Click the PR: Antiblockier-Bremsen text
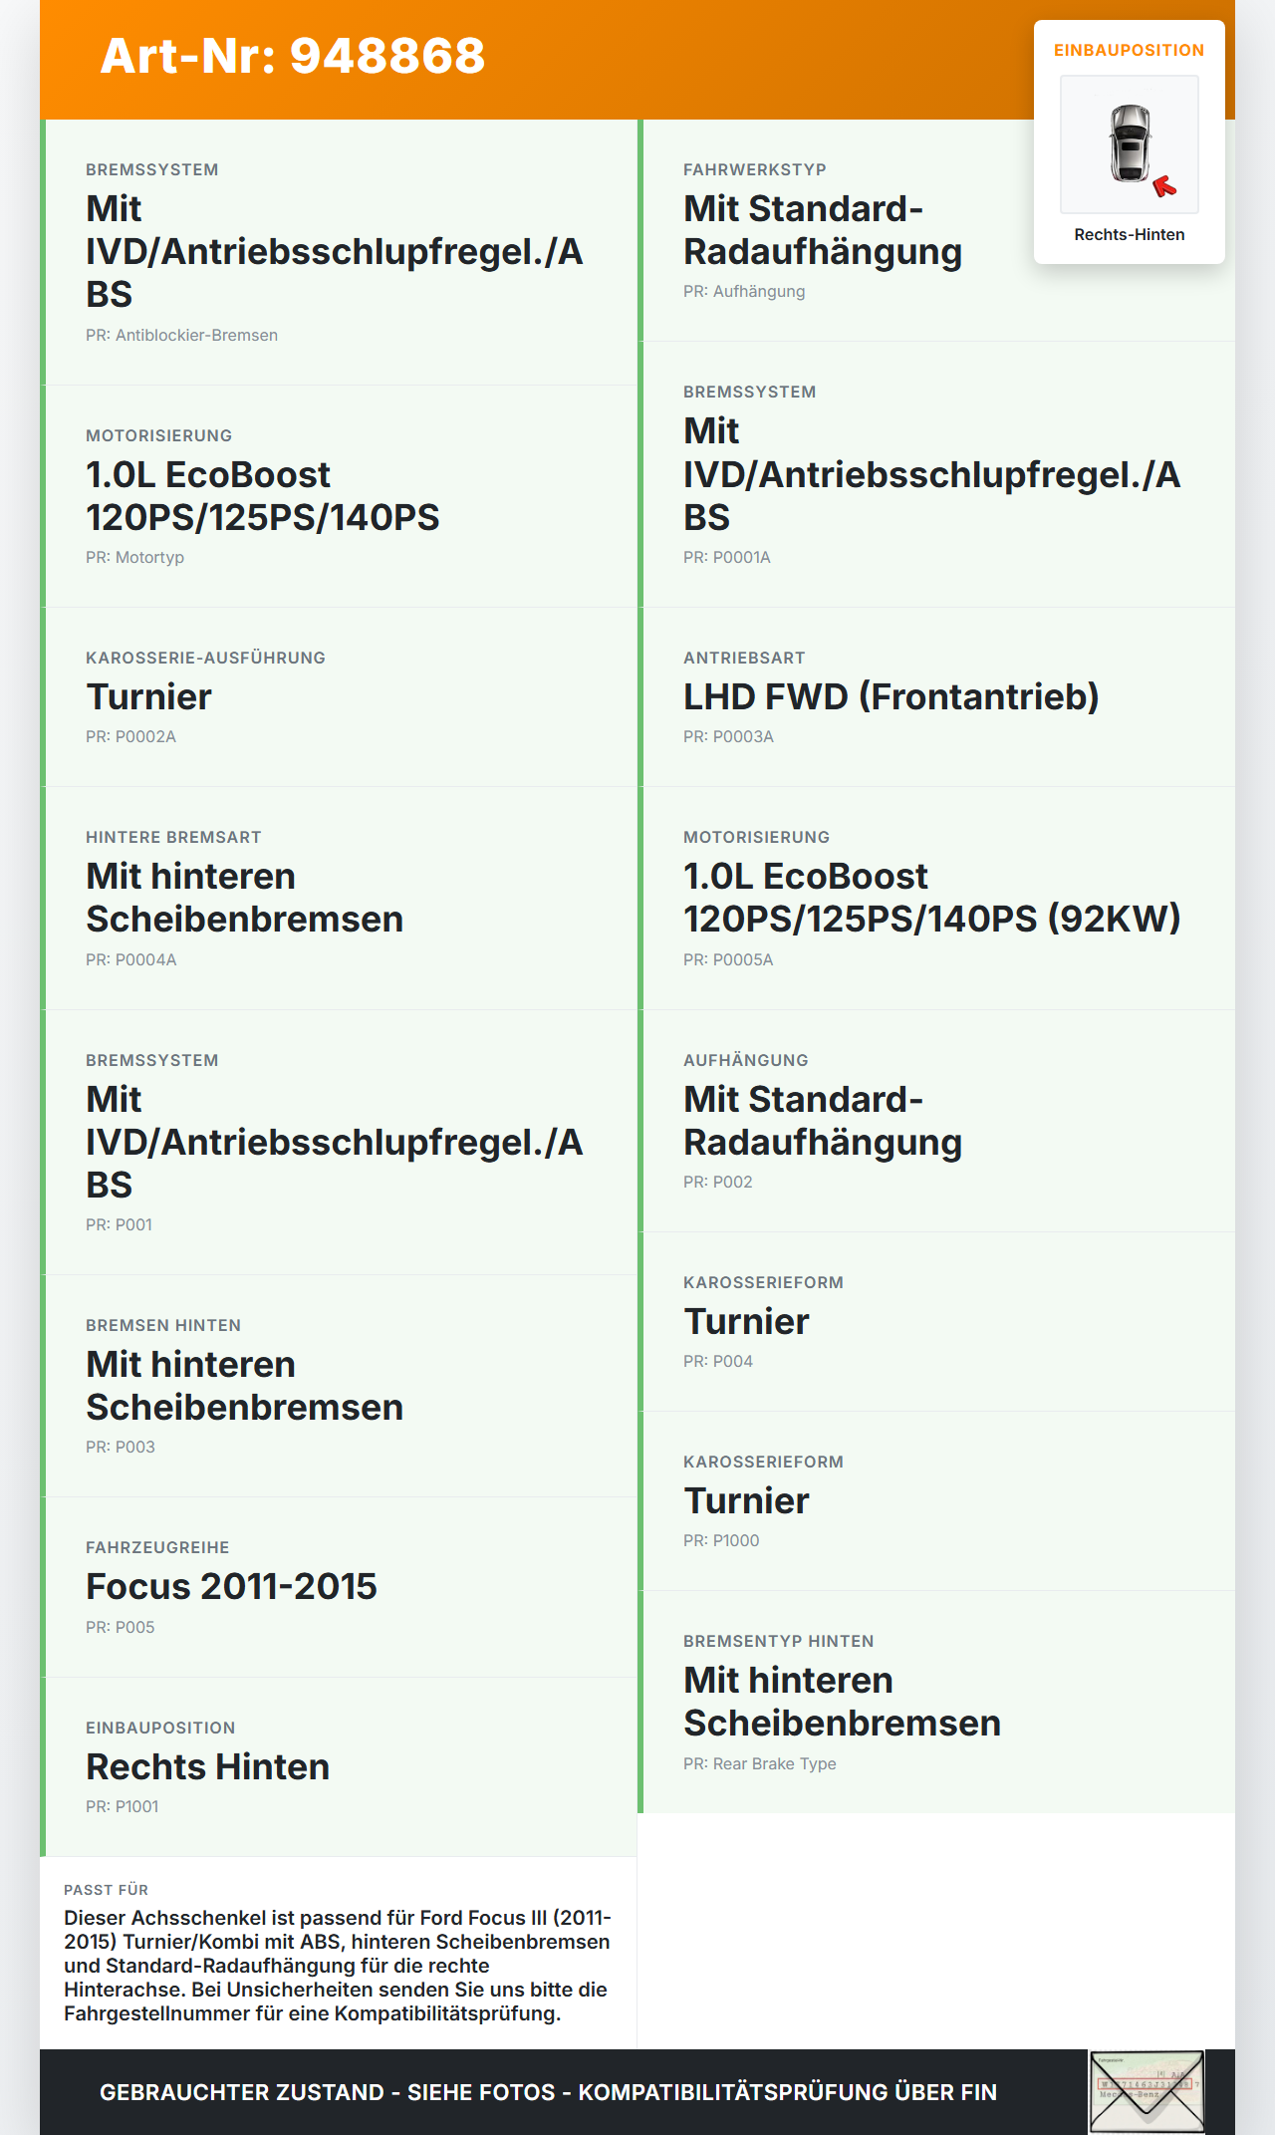The image size is (1275, 2135). (181, 336)
